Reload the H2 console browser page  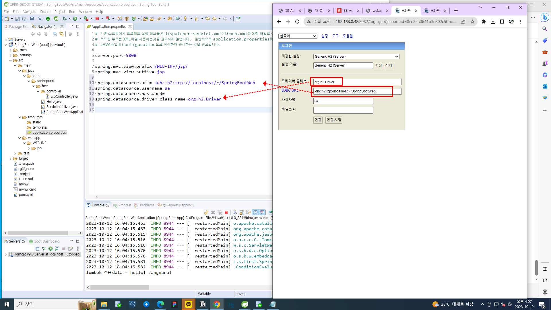(297, 22)
